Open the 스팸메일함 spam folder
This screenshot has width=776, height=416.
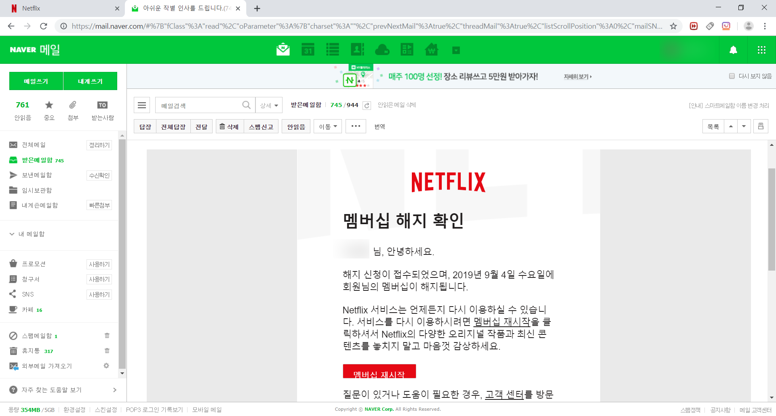point(37,336)
